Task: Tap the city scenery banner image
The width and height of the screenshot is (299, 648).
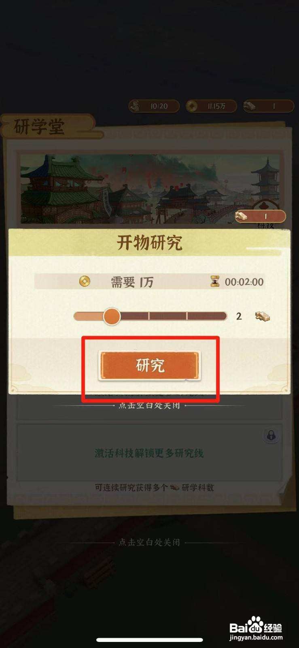Action: click(x=150, y=189)
